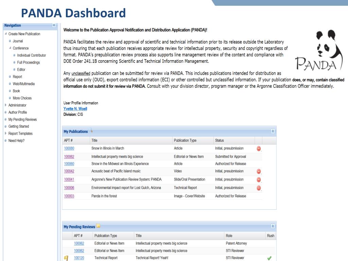Click yellow flag icon on row 100120
The height and width of the screenshot is (261, 348).
tap(66, 258)
